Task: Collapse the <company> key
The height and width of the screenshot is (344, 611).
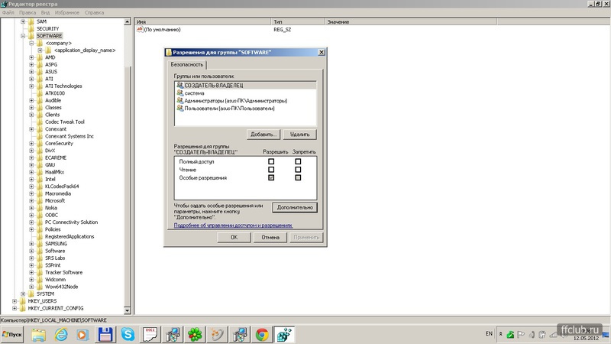Action: click(x=31, y=43)
